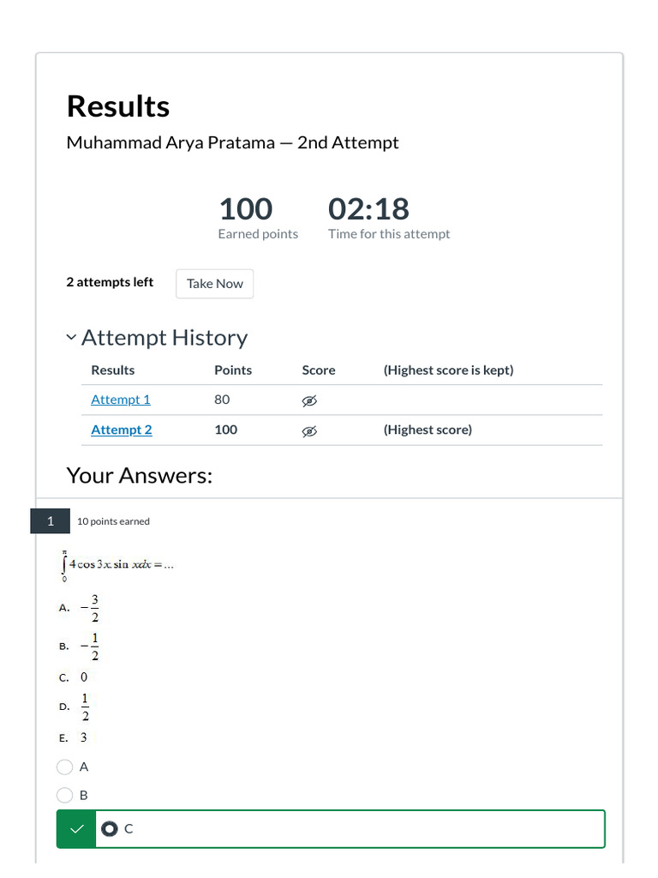658x878 pixels.
Task: Collapse the Attempt History section
Action: [71, 338]
